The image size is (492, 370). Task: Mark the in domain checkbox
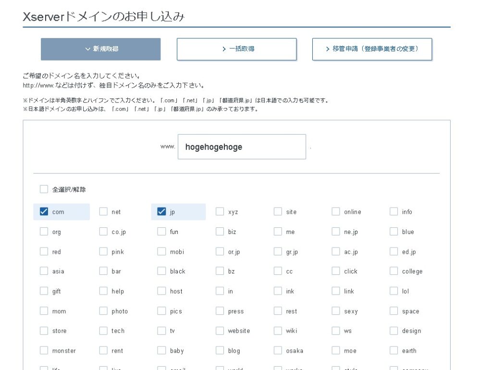tap(220, 291)
